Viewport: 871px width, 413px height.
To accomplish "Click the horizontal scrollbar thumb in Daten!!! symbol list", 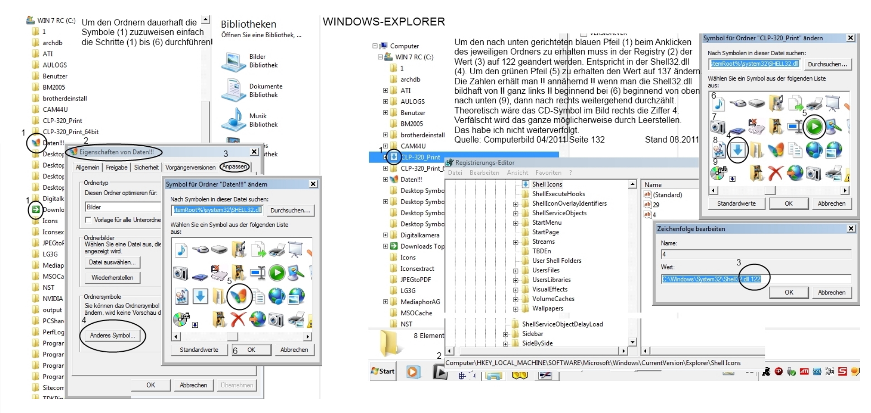I will [232, 336].
